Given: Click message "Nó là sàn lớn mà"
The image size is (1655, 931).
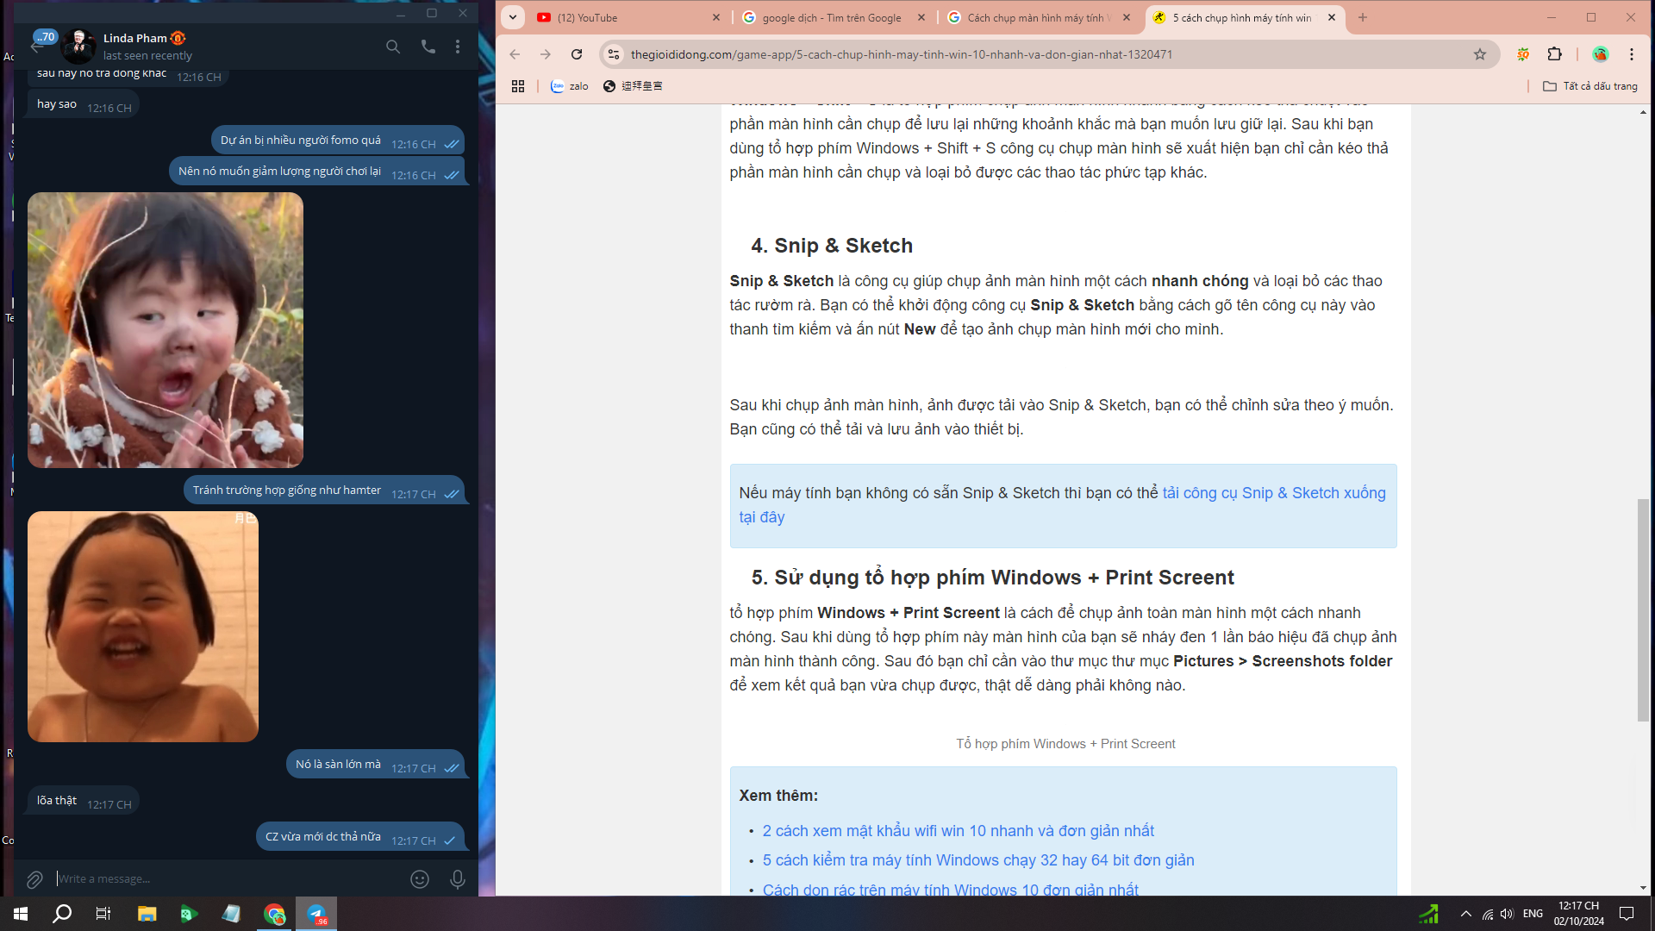Looking at the screenshot, I should [338, 765].
